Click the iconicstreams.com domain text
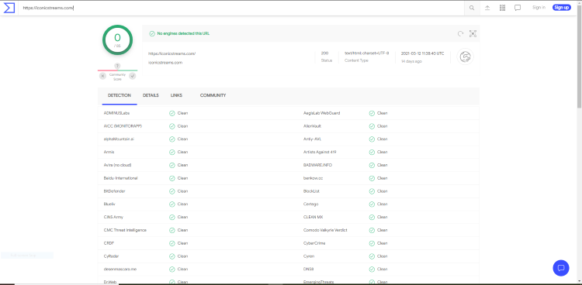 165,63
